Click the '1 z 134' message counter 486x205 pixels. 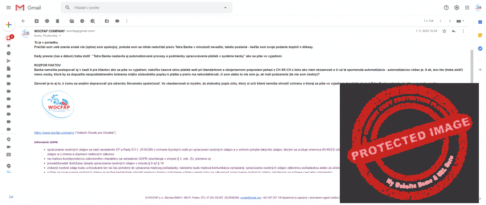(429, 21)
